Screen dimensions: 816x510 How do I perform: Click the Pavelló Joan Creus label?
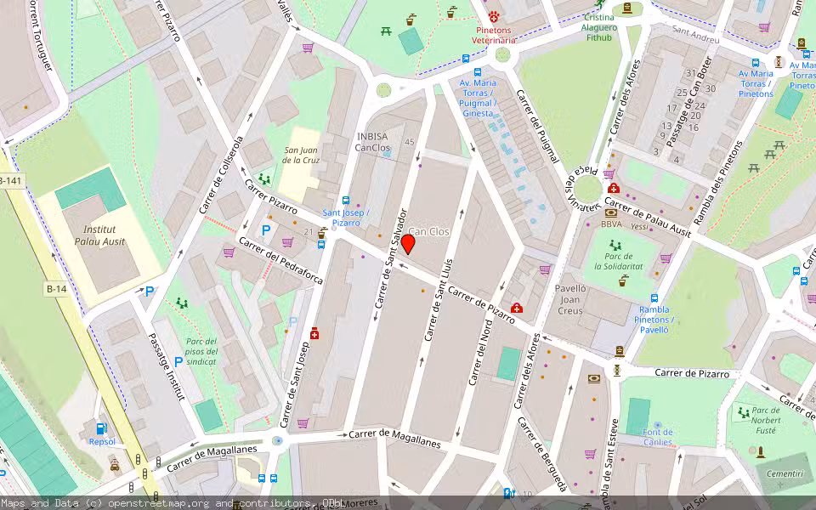tap(570, 298)
